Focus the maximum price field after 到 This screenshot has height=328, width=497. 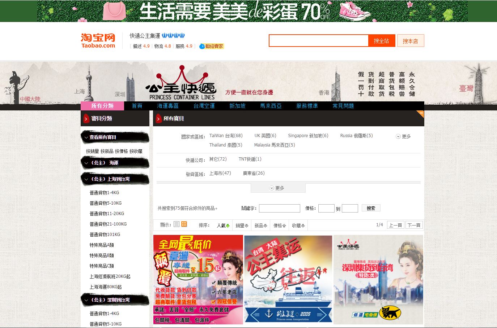pos(350,208)
